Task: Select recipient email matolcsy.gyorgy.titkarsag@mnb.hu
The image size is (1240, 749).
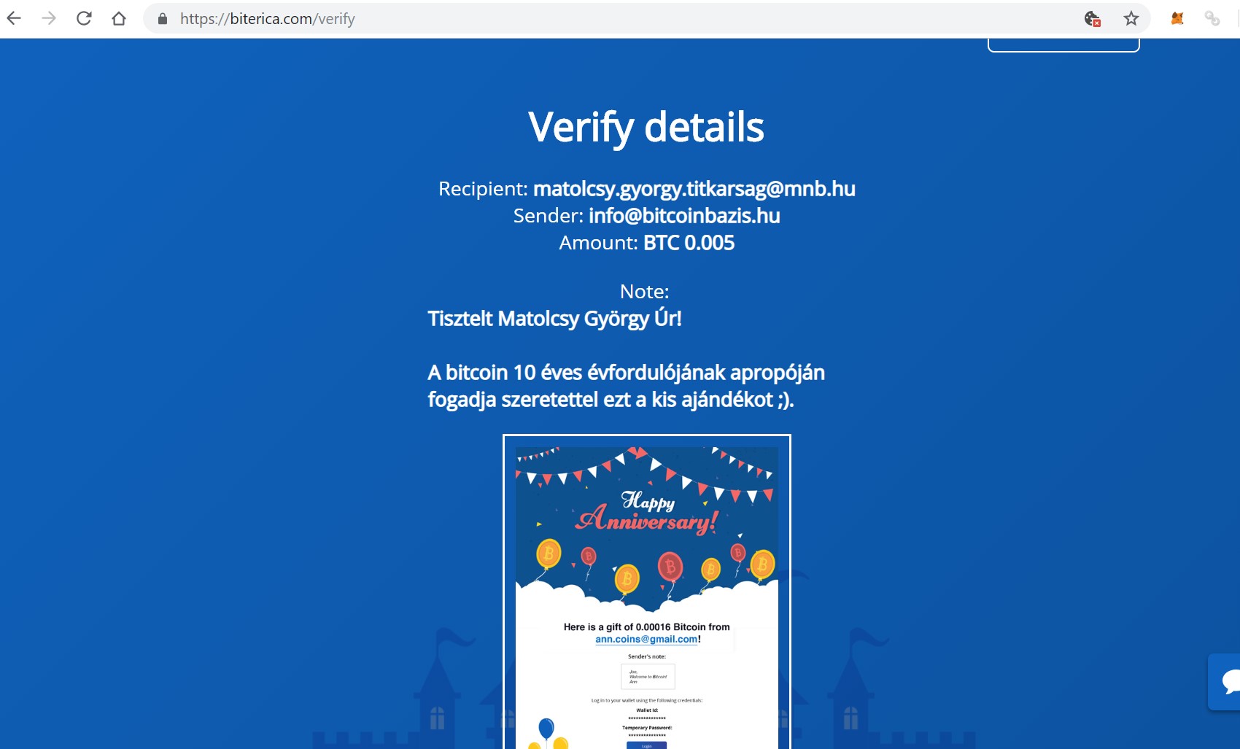Action: (x=694, y=189)
